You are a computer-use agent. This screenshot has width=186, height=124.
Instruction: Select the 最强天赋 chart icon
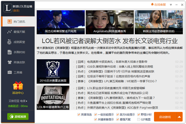(10, 32)
